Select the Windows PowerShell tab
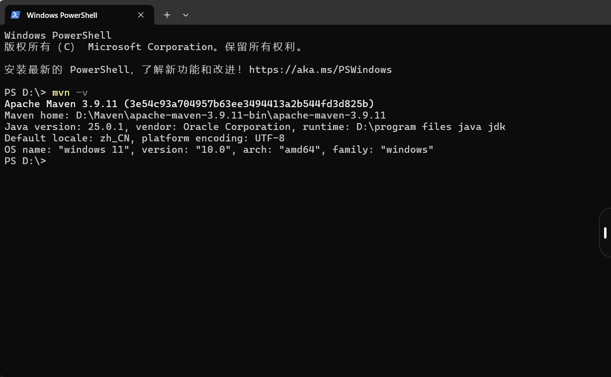The image size is (611, 377). click(70, 15)
